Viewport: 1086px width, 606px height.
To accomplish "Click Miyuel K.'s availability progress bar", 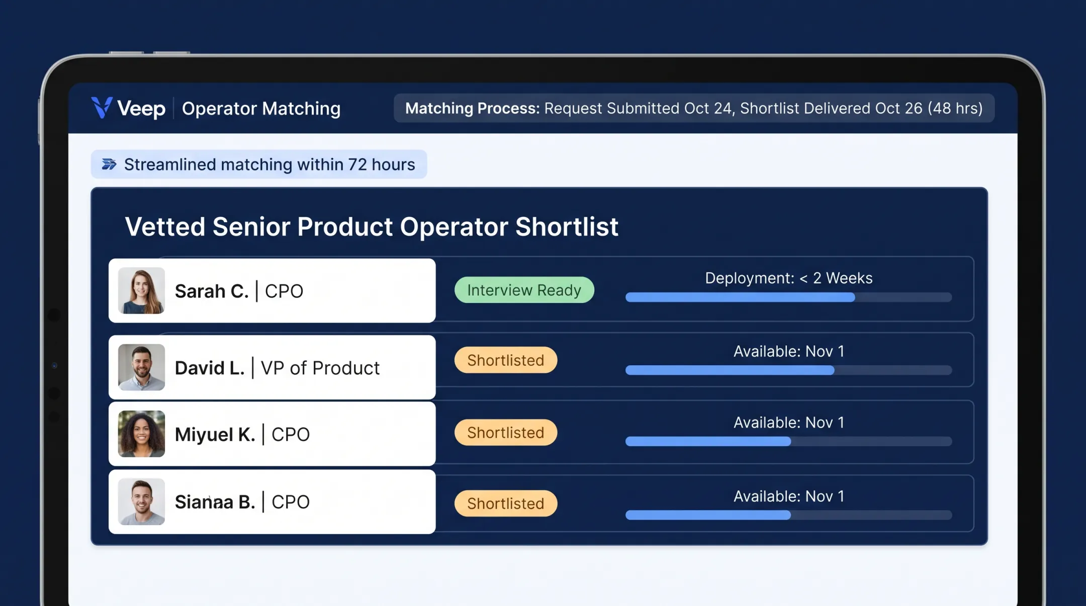I will pyautogui.click(x=788, y=442).
